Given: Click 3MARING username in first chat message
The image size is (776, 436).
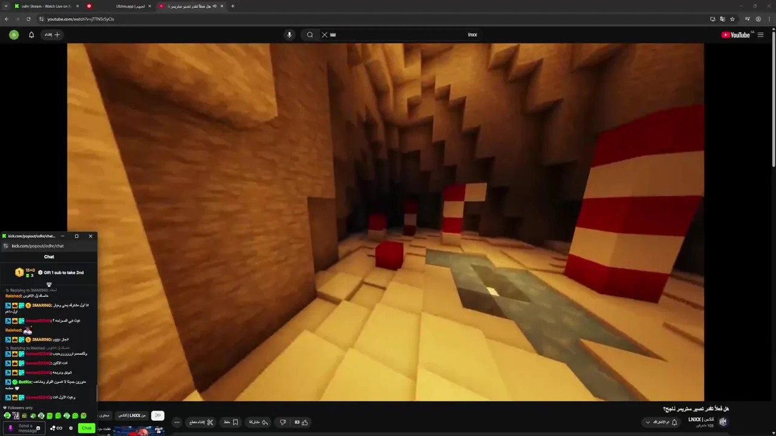Looking at the screenshot, I should [41, 305].
